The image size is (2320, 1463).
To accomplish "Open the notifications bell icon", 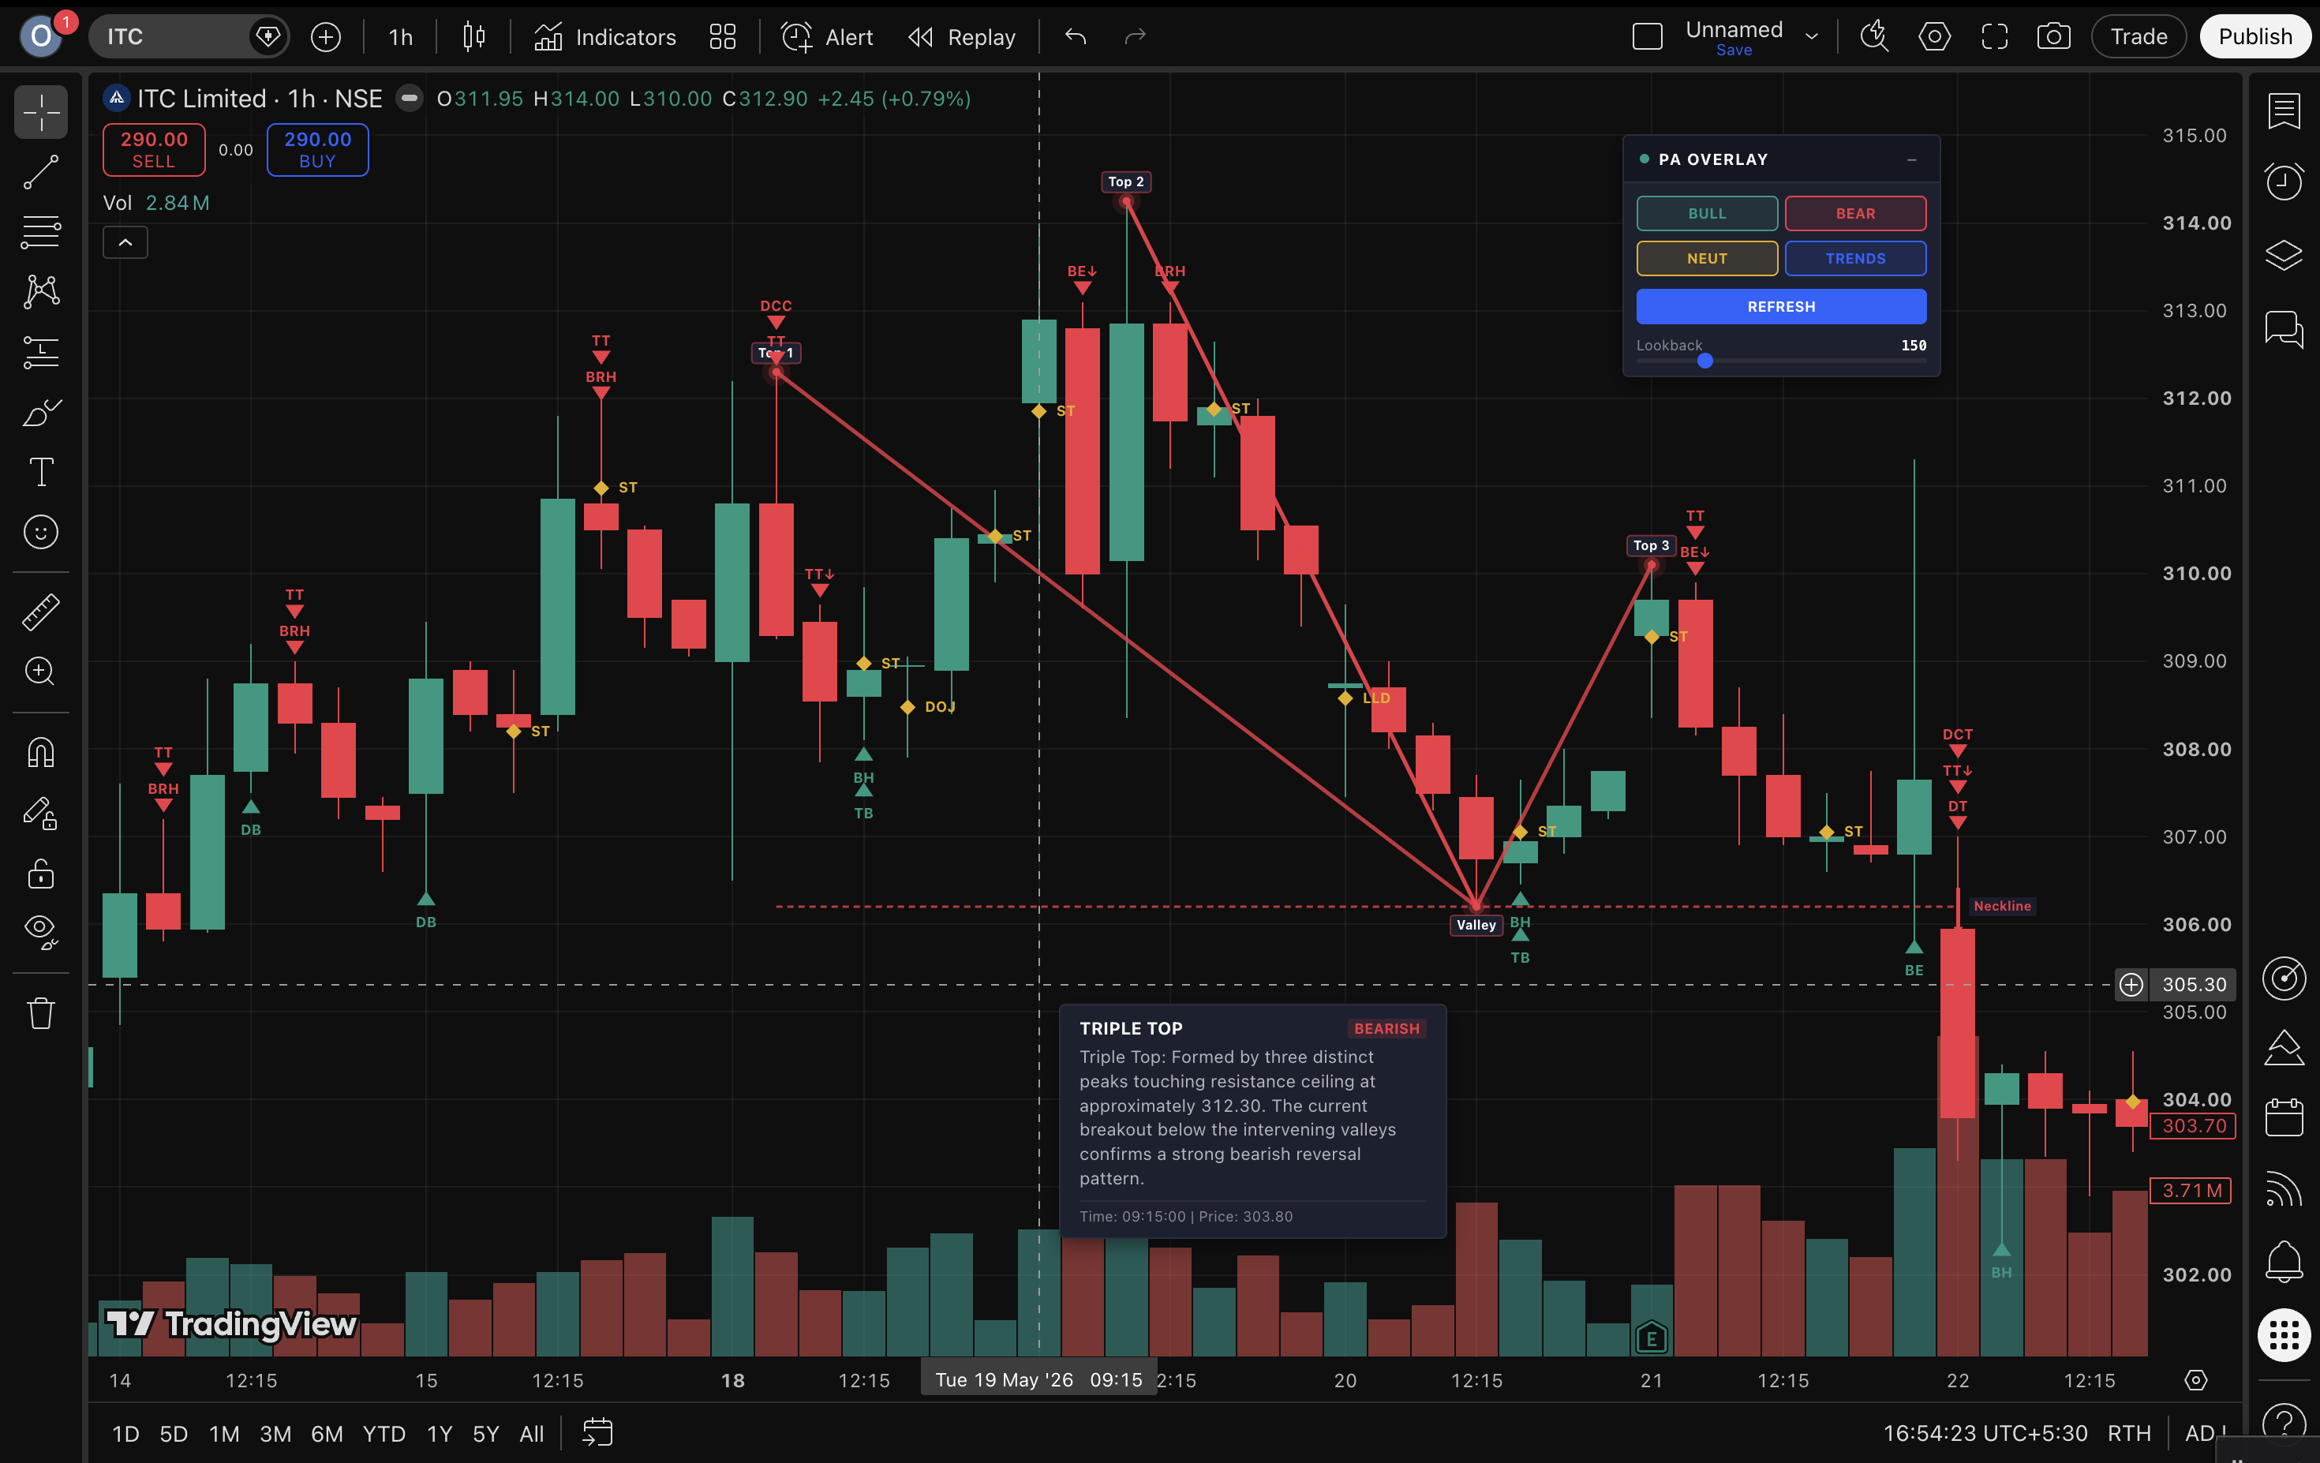I will pyautogui.click(x=2284, y=1261).
